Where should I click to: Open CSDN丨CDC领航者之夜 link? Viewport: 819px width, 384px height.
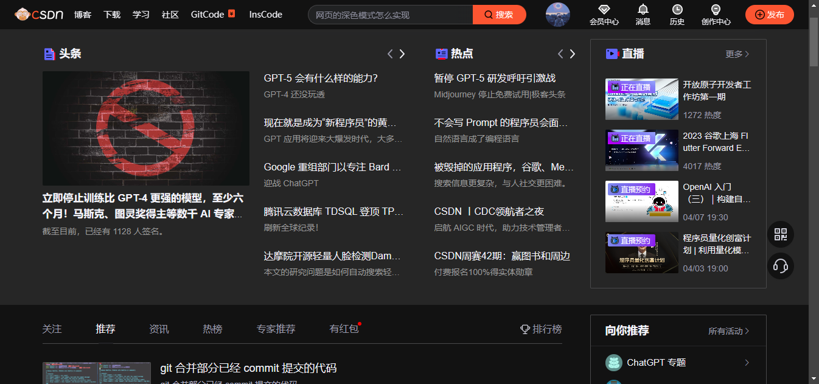click(489, 212)
